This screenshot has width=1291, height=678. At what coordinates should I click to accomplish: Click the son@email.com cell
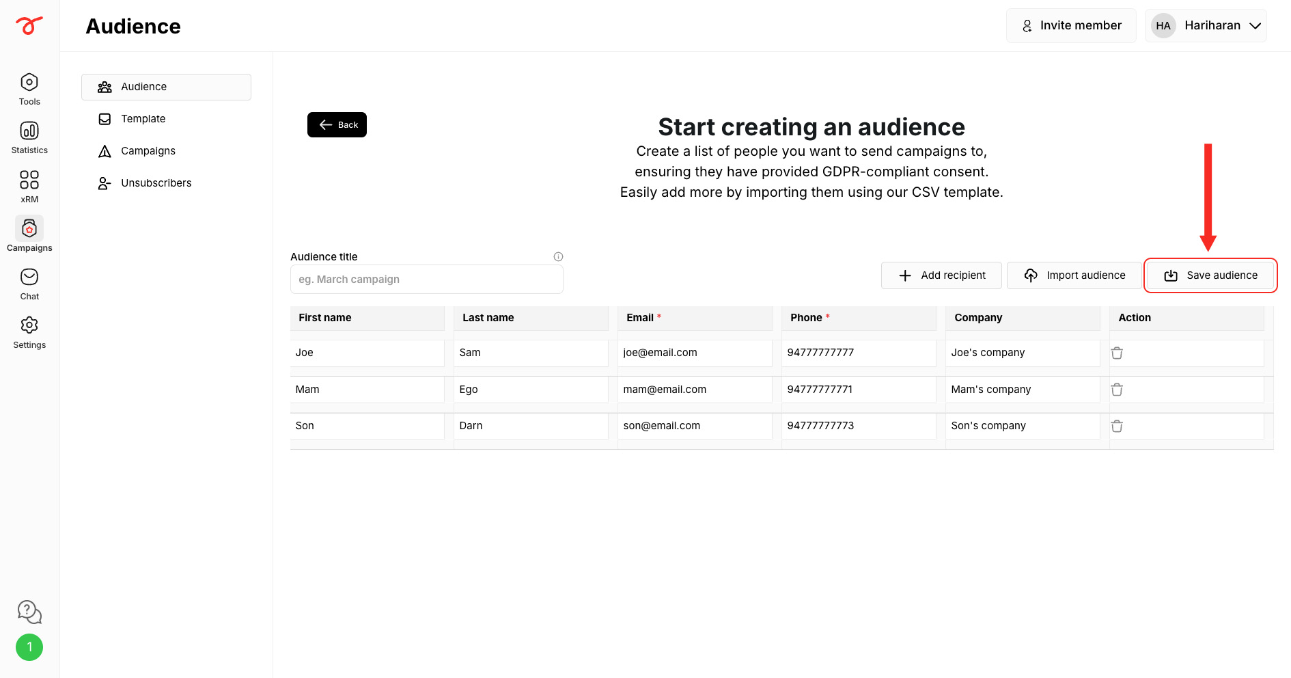point(695,426)
